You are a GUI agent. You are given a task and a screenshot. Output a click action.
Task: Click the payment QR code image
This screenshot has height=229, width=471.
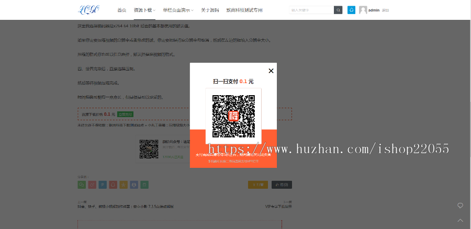[234, 116]
